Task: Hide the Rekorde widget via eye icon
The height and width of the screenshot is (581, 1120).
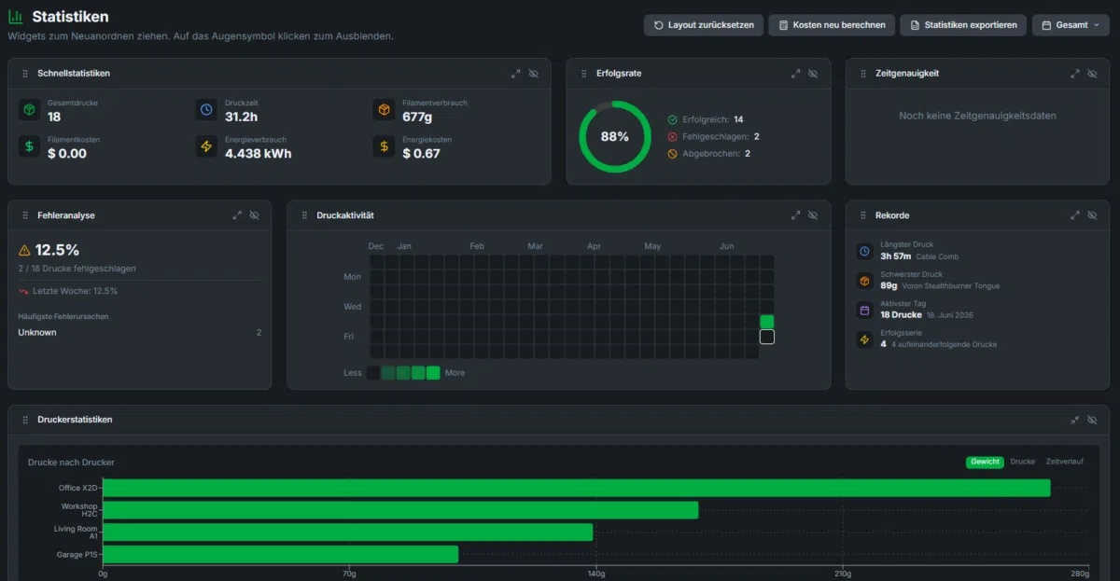Action: point(1092,215)
